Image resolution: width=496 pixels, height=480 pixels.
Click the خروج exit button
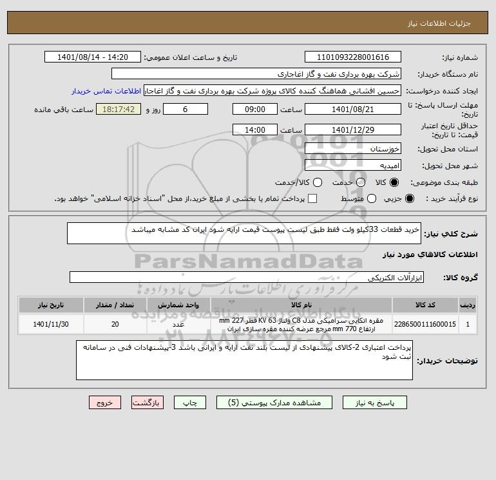tap(105, 403)
